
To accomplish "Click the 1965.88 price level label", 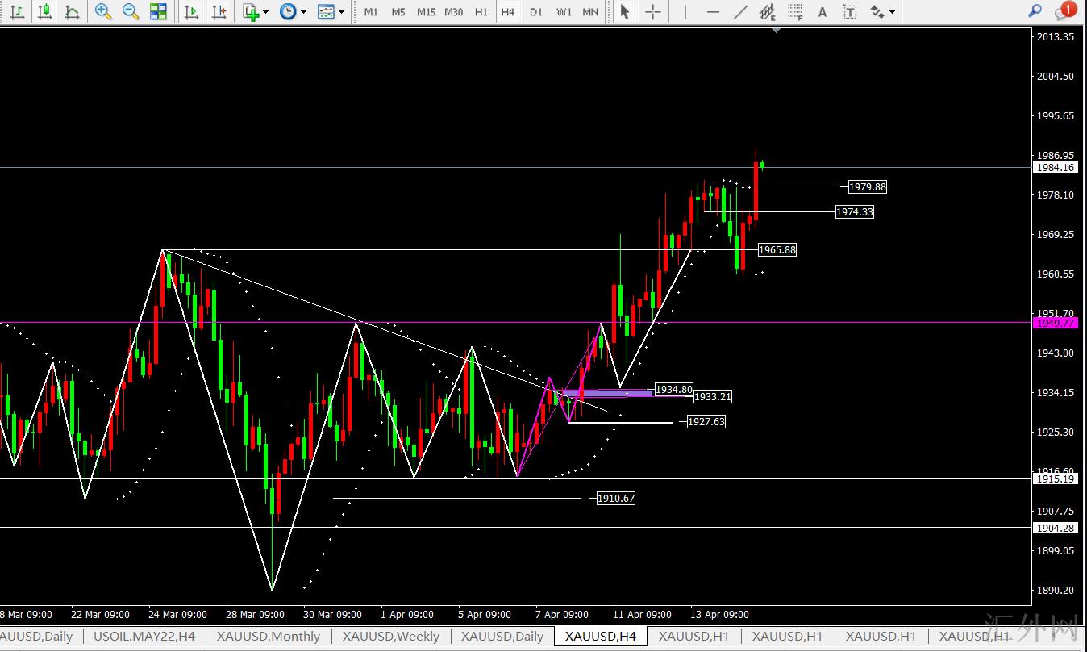I will [x=777, y=250].
